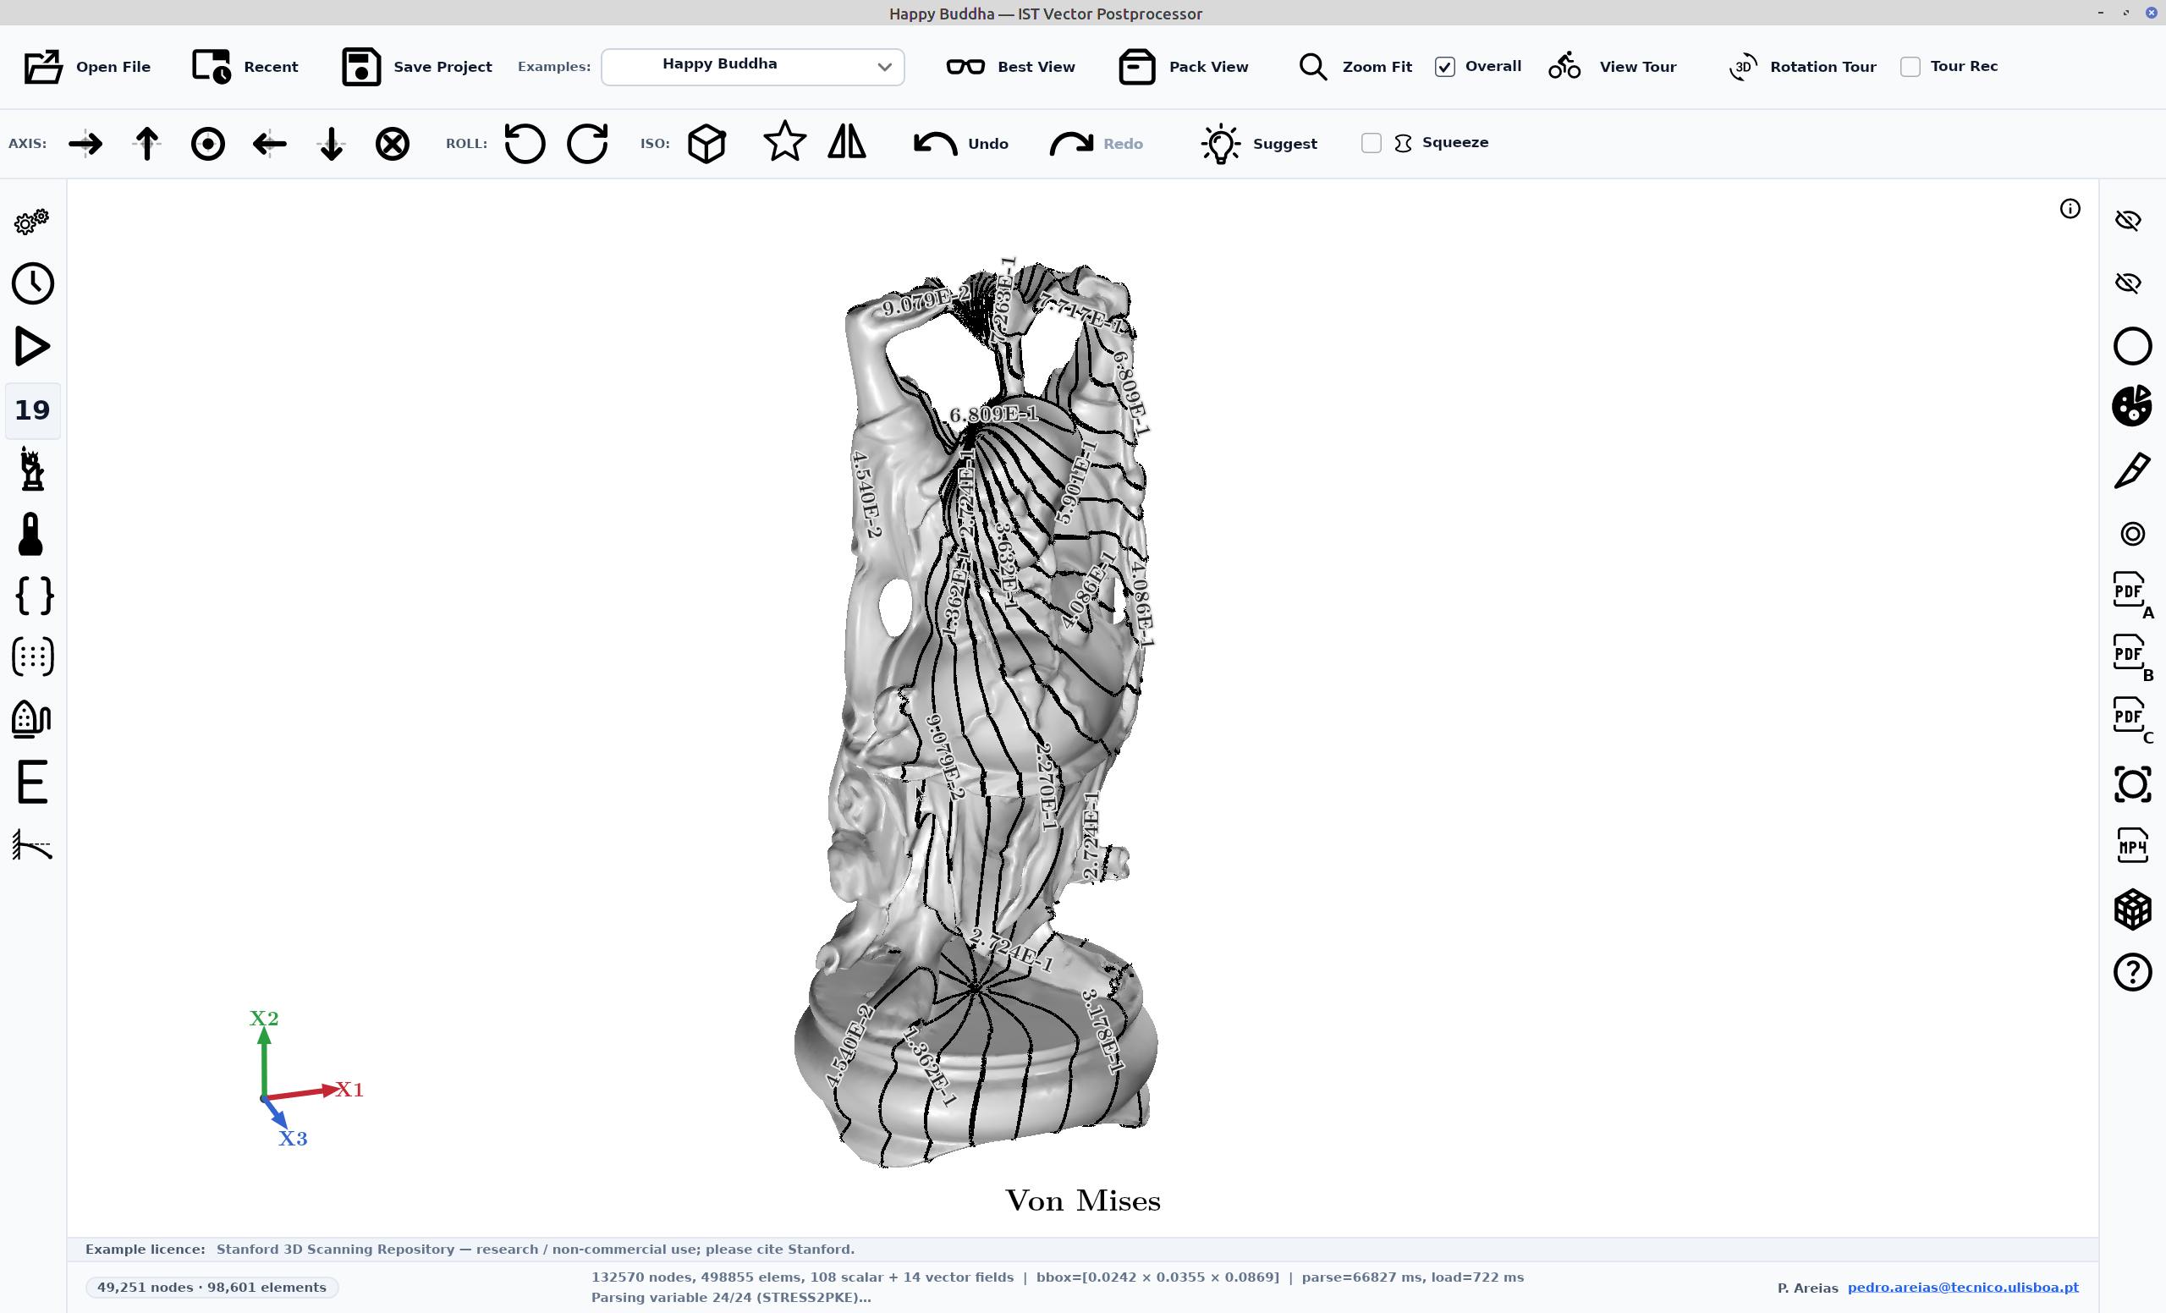Start the Rotation Tour
The height and width of the screenshot is (1313, 2166).
(x=1802, y=67)
